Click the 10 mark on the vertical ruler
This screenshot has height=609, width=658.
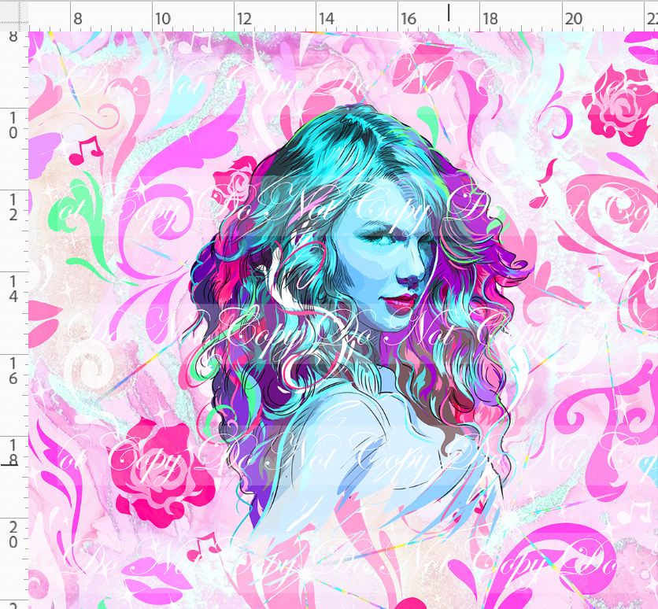pos(13,125)
